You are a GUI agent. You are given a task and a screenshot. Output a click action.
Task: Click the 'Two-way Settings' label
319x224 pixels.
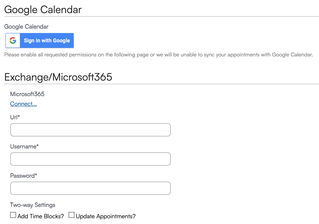click(33, 205)
